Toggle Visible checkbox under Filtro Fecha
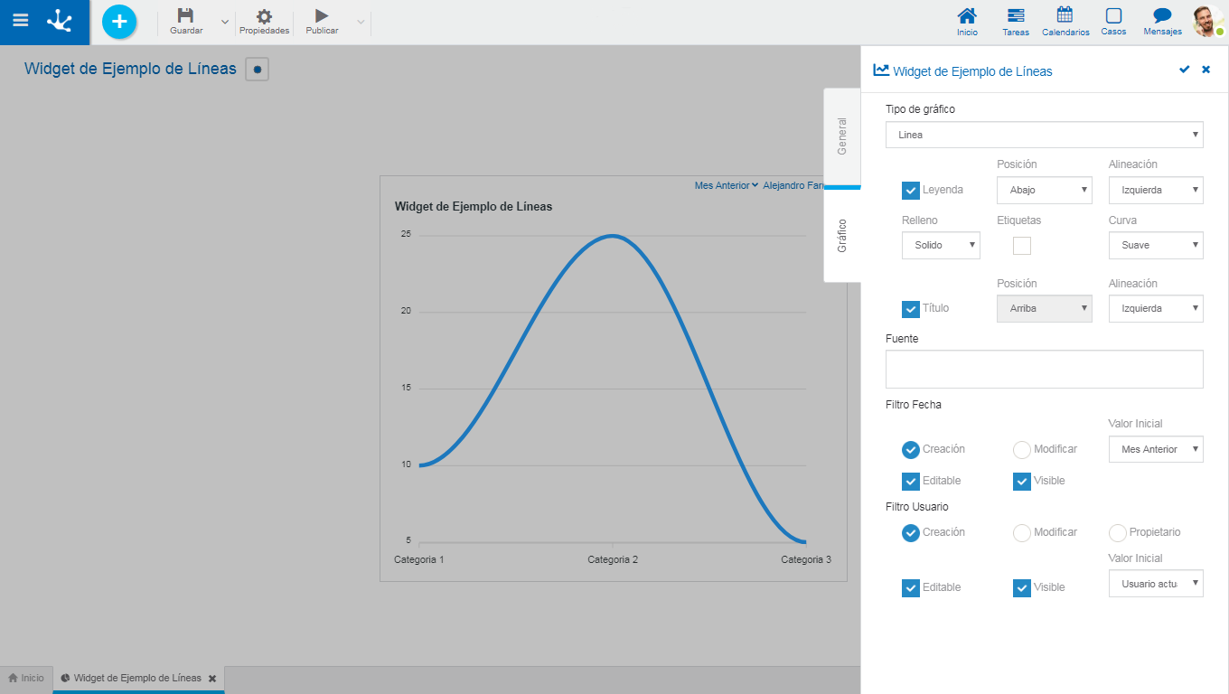The width and height of the screenshot is (1229, 694). click(x=1022, y=482)
